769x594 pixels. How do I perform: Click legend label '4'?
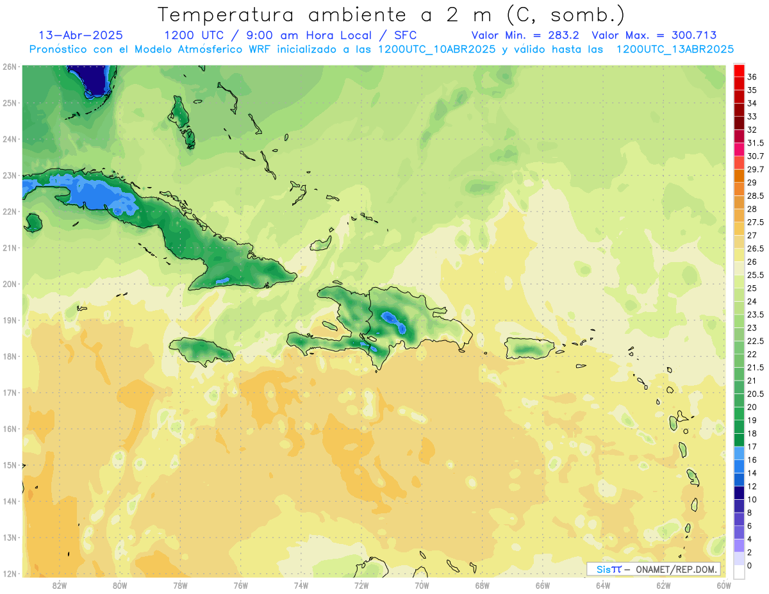(x=750, y=539)
